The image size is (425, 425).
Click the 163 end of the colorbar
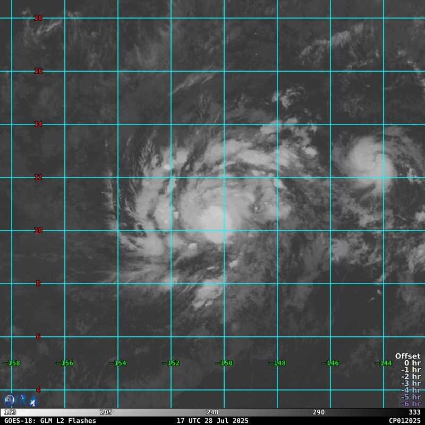click(x=10, y=412)
